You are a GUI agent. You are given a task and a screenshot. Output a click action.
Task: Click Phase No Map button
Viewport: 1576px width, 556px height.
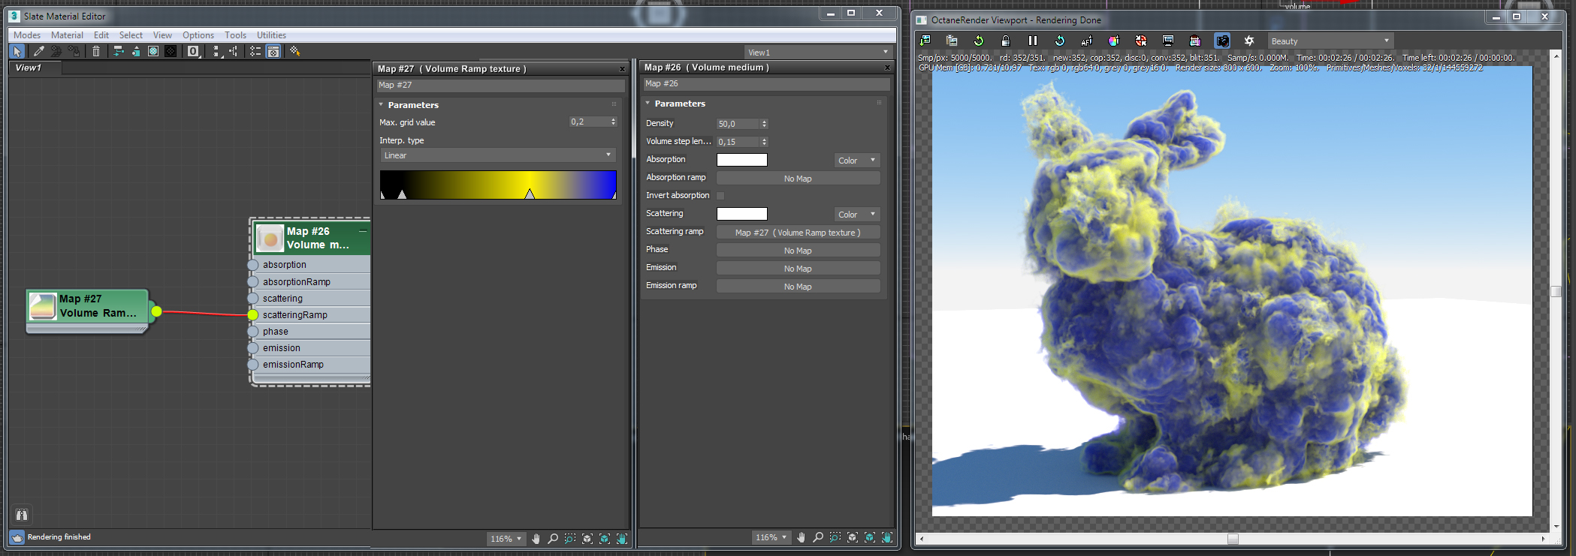coord(798,251)
